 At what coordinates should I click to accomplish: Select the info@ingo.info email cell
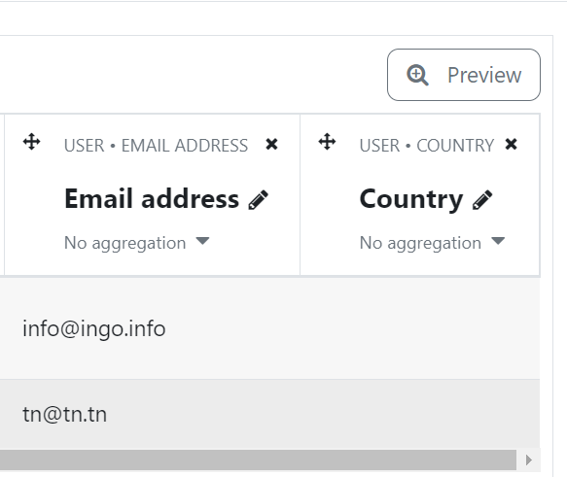click(x=94, y=328)
